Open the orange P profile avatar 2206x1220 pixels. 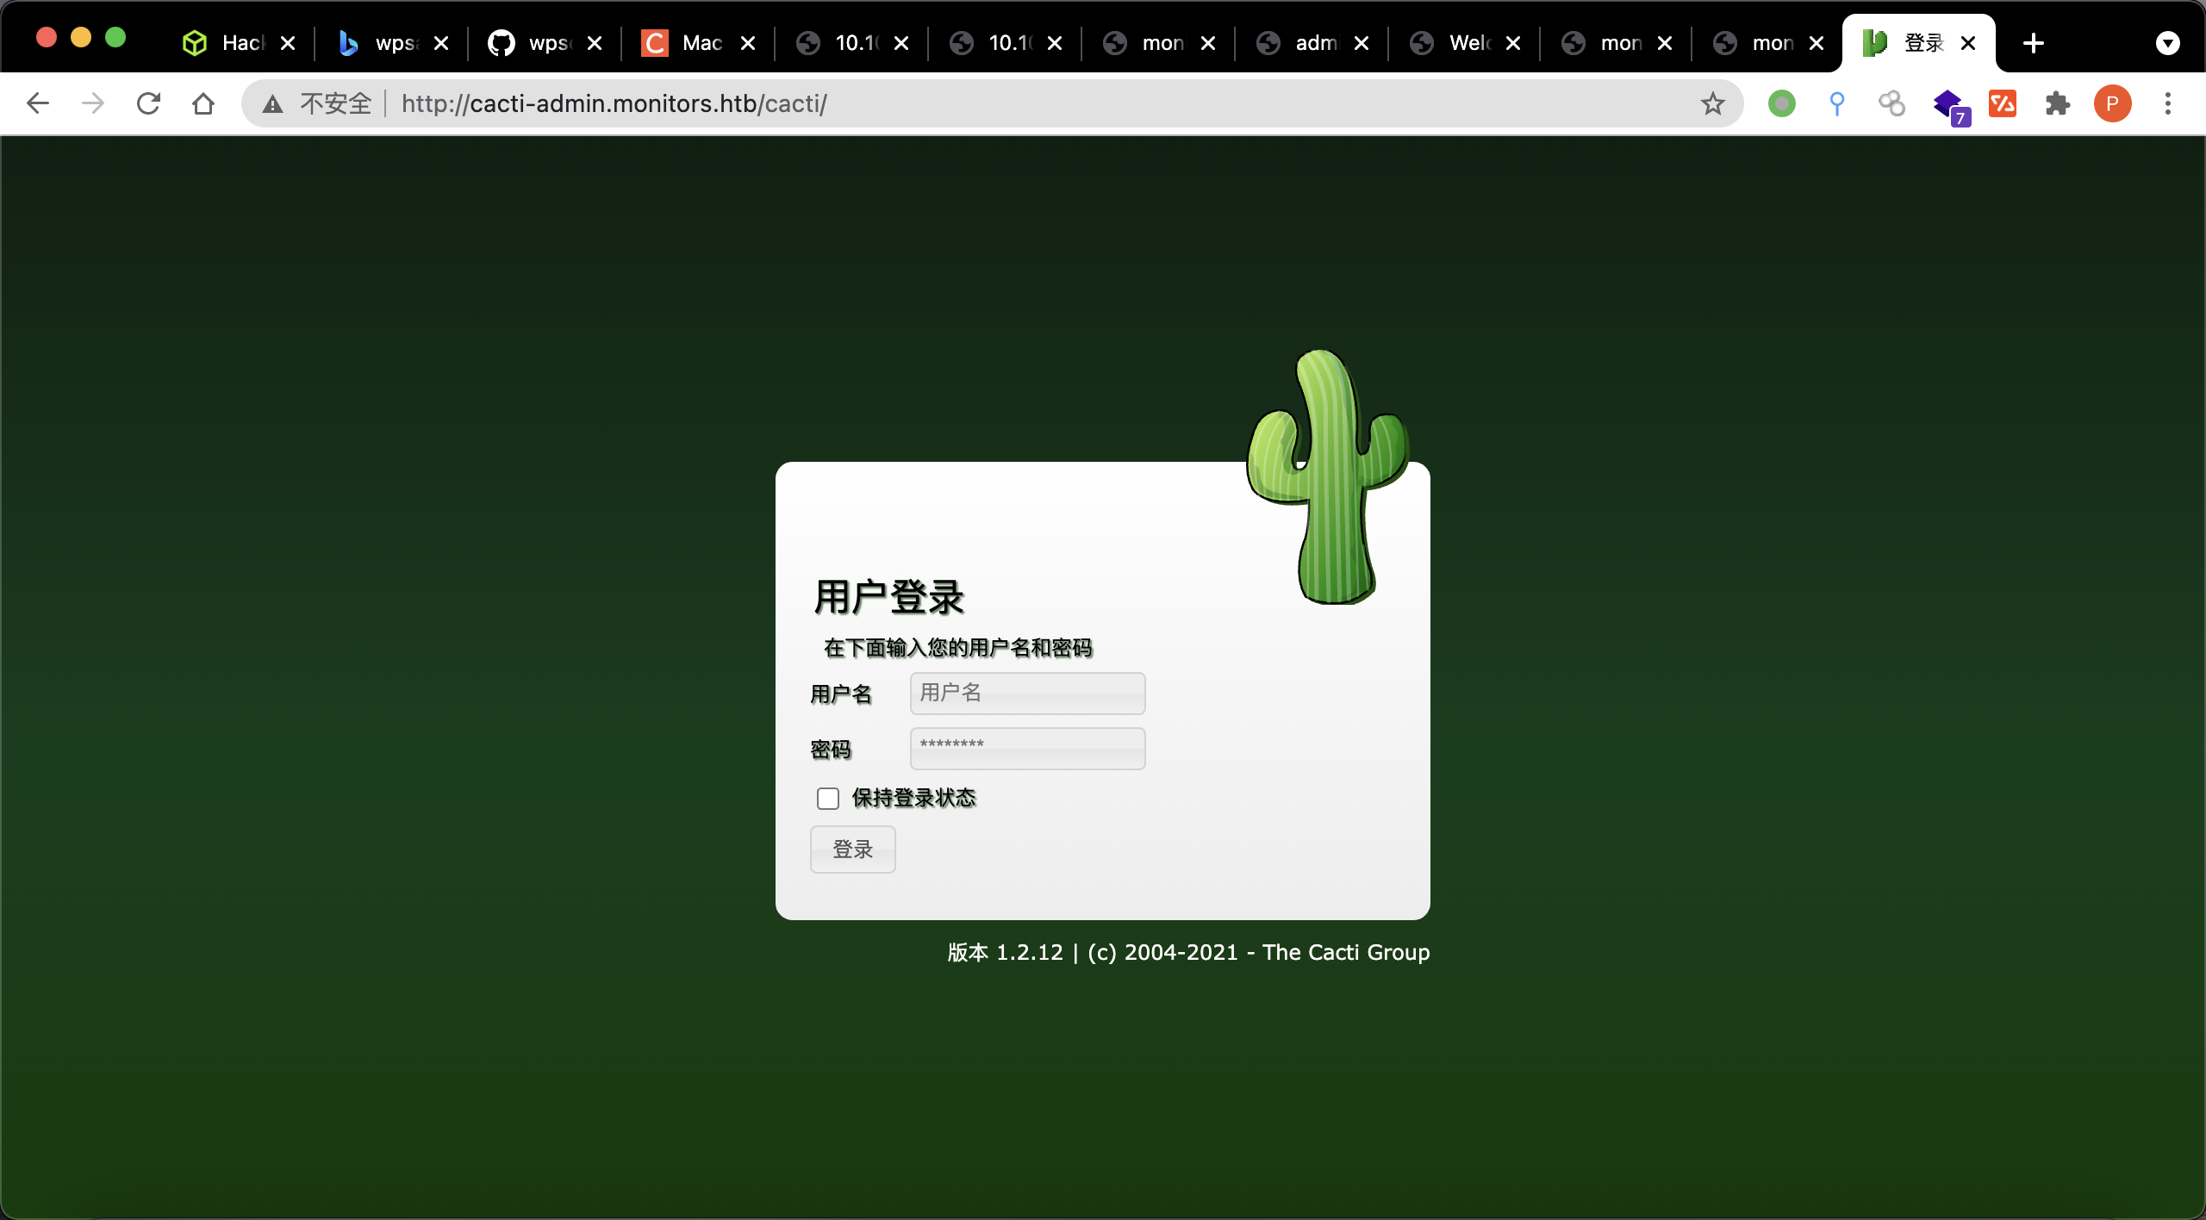point(2113,104)
